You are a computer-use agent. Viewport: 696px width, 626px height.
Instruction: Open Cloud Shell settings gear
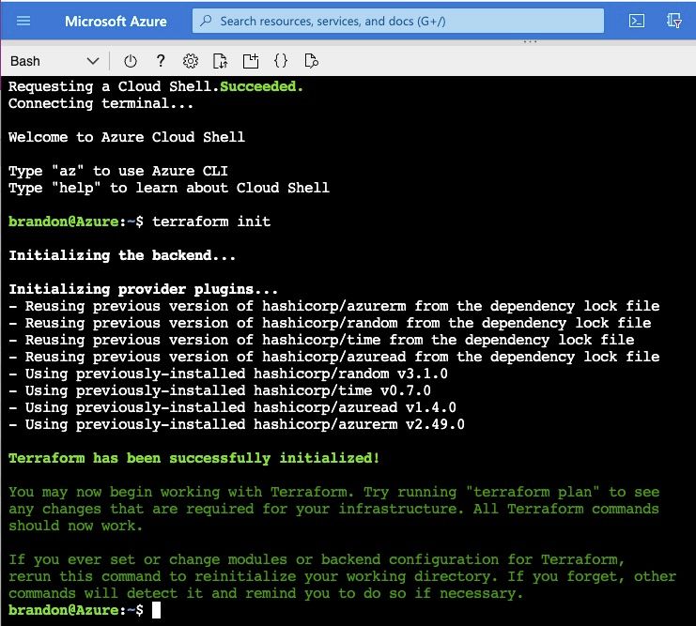(191, 61)
